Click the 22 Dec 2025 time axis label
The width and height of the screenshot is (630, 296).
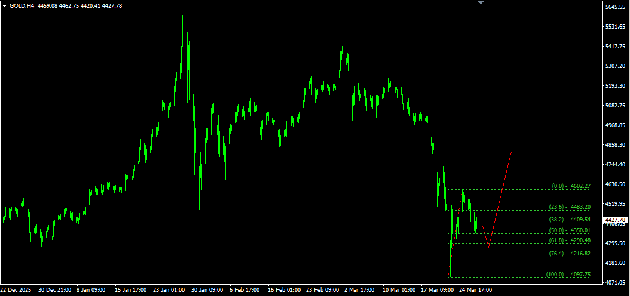click(16, 289)
